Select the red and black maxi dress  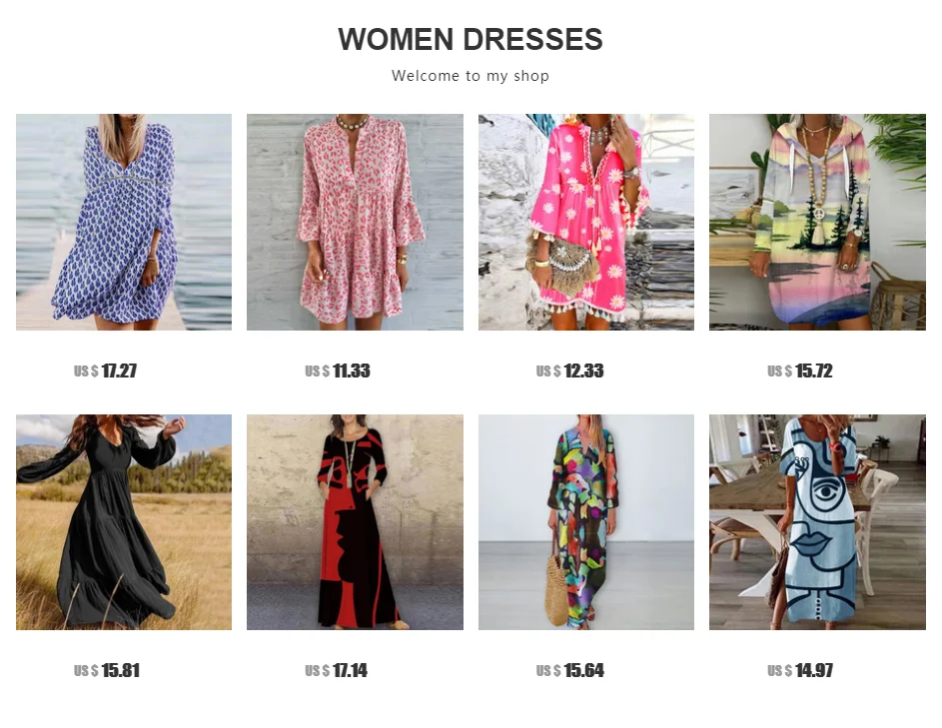(x=355, y=522)
